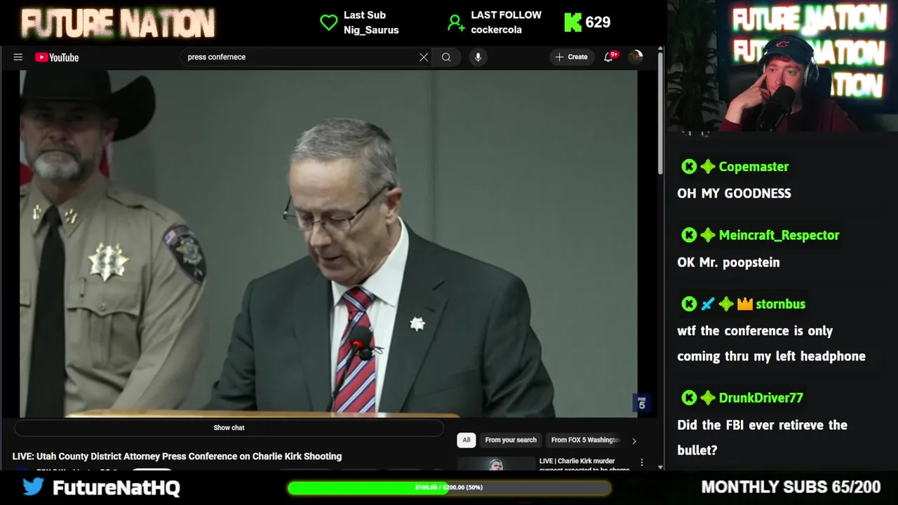898x505 pixels.
Task: Open options for suggested live video
Action: click(641, 463)
